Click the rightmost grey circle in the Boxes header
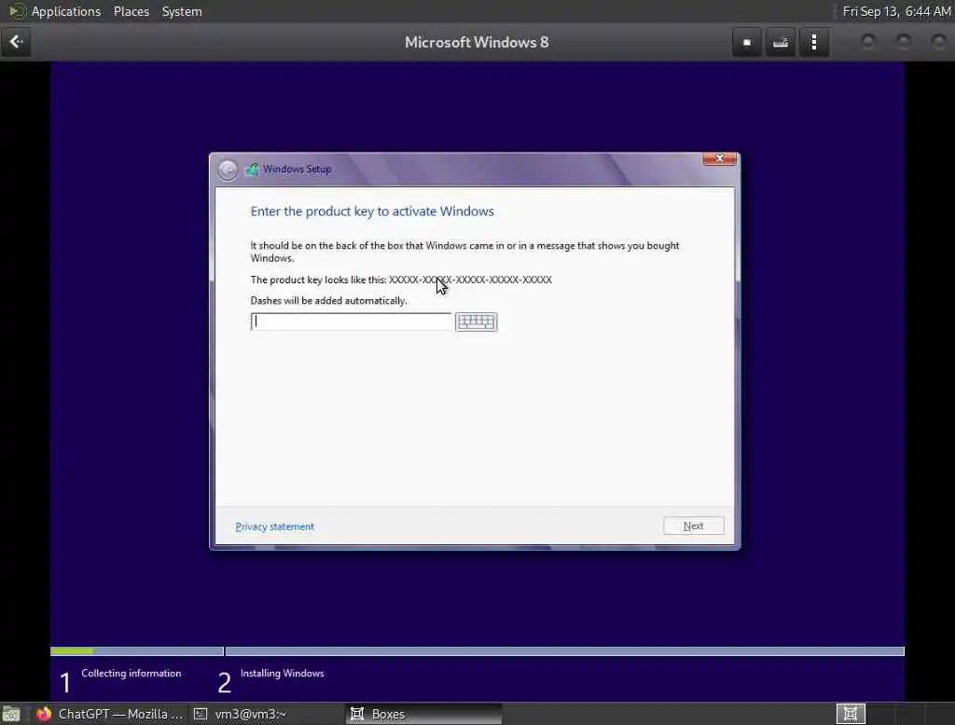Image resolution: width=955 pixels, height=725 pixels. [938, 42]
